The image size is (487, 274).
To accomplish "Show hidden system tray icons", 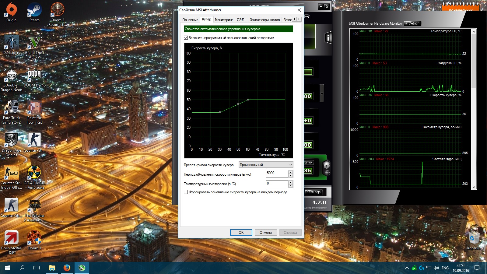I will coord(407,268).
